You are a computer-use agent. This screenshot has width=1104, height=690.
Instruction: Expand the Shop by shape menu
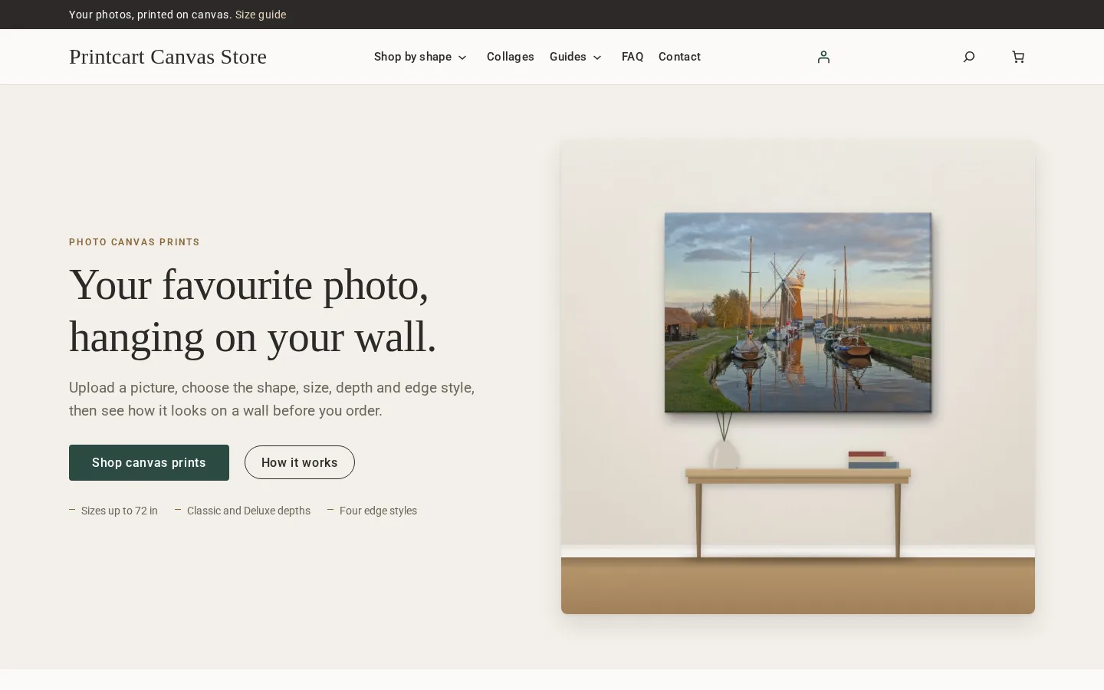420,57
